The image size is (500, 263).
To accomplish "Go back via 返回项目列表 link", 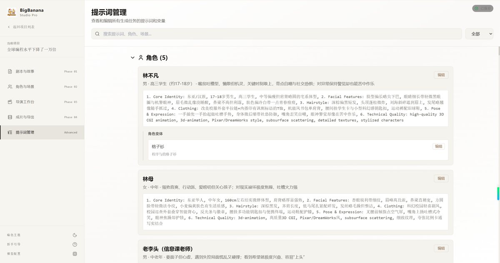I will 21,27.
